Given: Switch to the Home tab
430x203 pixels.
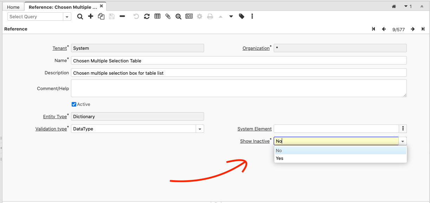Looking at the screenshot, I should point(13,7).
